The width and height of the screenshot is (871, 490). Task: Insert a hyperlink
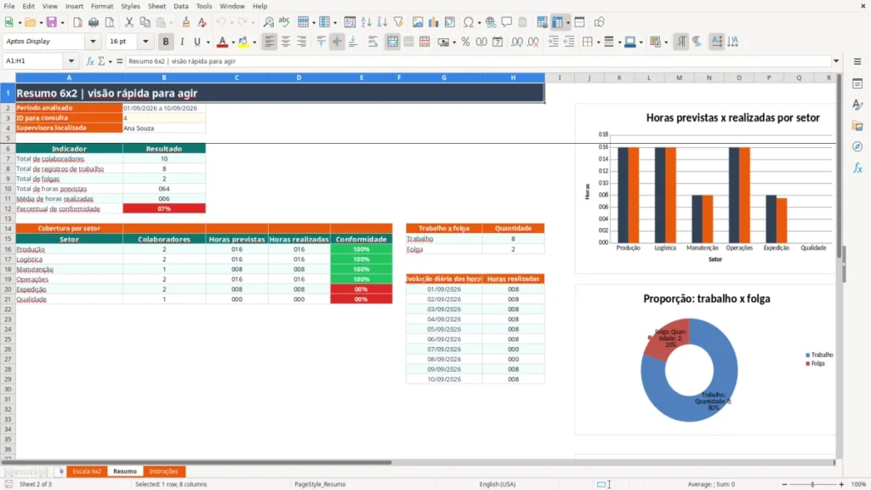[x=491, y=22]
